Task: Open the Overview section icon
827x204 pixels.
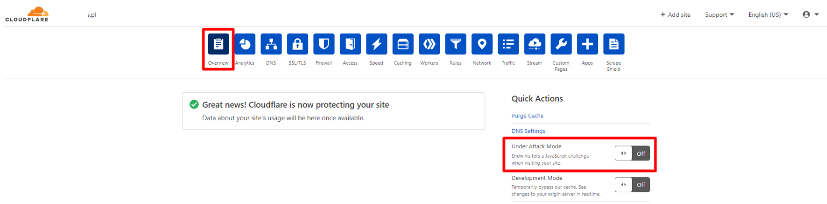Action: pyautogui.click(x=218, y=44)
